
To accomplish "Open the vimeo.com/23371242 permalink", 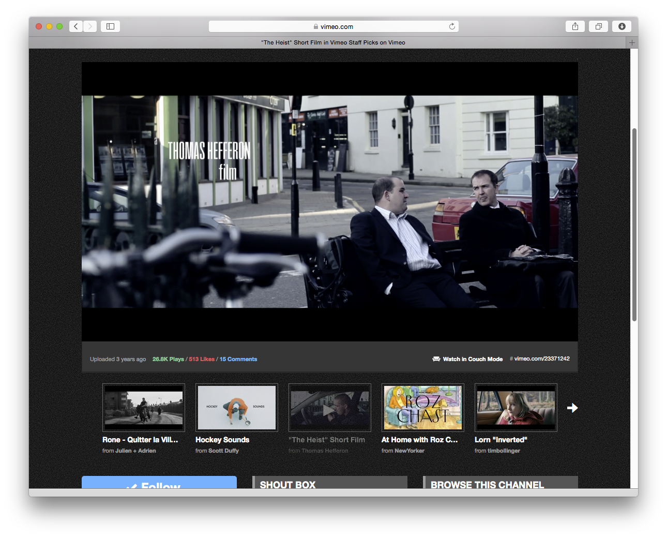I will (x=542, y=358).
